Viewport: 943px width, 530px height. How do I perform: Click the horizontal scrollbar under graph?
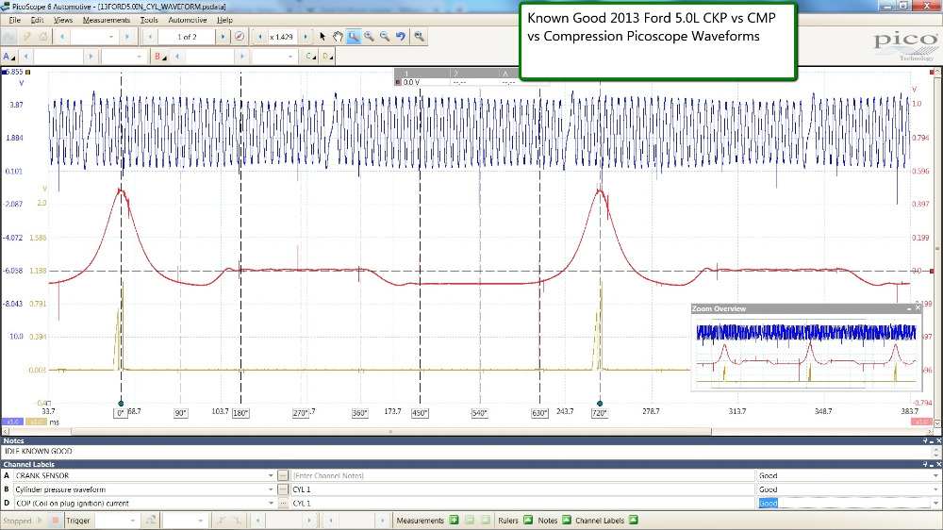point(391,431)
